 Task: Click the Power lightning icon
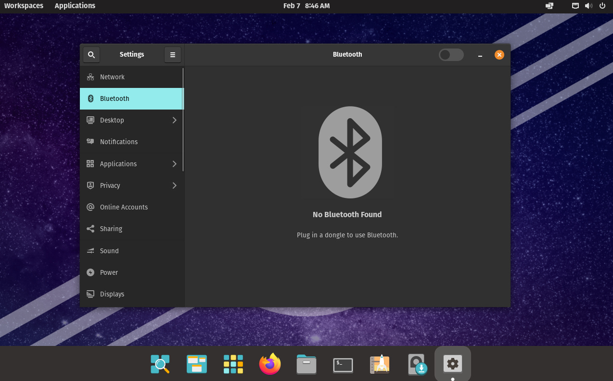90,272
